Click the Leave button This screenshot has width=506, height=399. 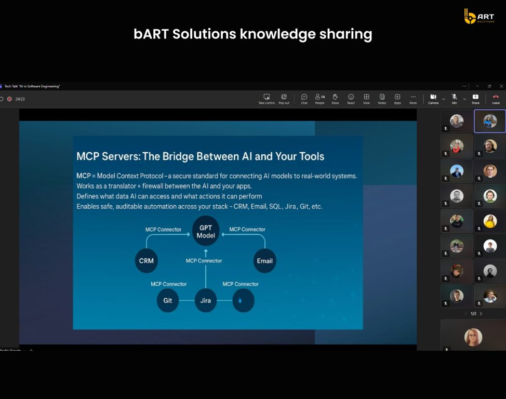point(496,99)
